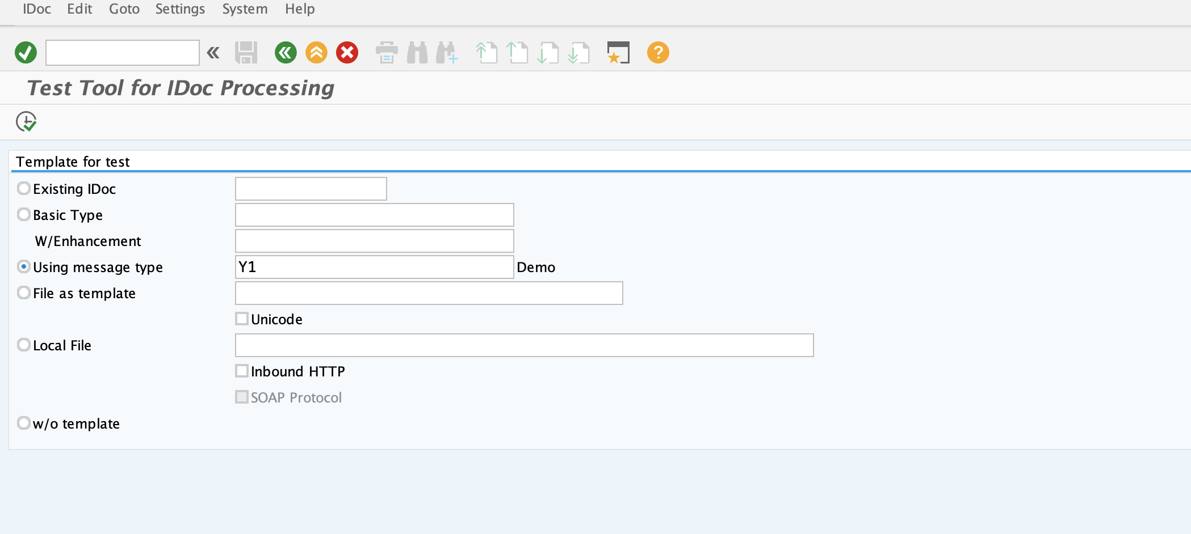This screenshot has width=1191, height=534.
Task: Collapse the command field with double chevron
Action: [213, 52]
